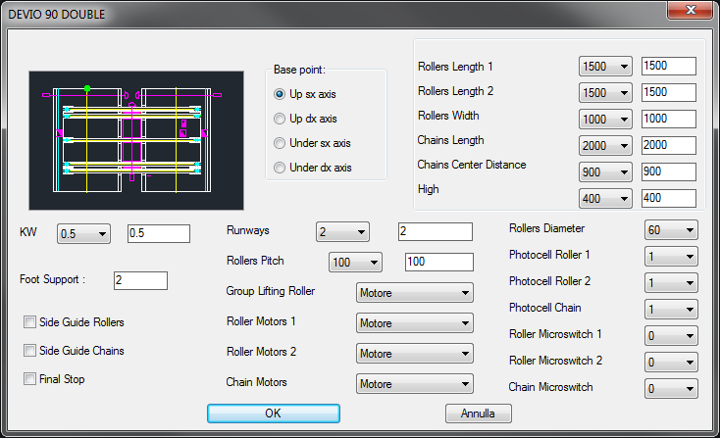Click the Rollers Length 2 text field
This screenshot has height=438, width=720.
[x=669, y=92]
